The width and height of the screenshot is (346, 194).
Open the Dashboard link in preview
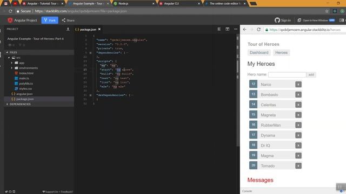point(259,53)
